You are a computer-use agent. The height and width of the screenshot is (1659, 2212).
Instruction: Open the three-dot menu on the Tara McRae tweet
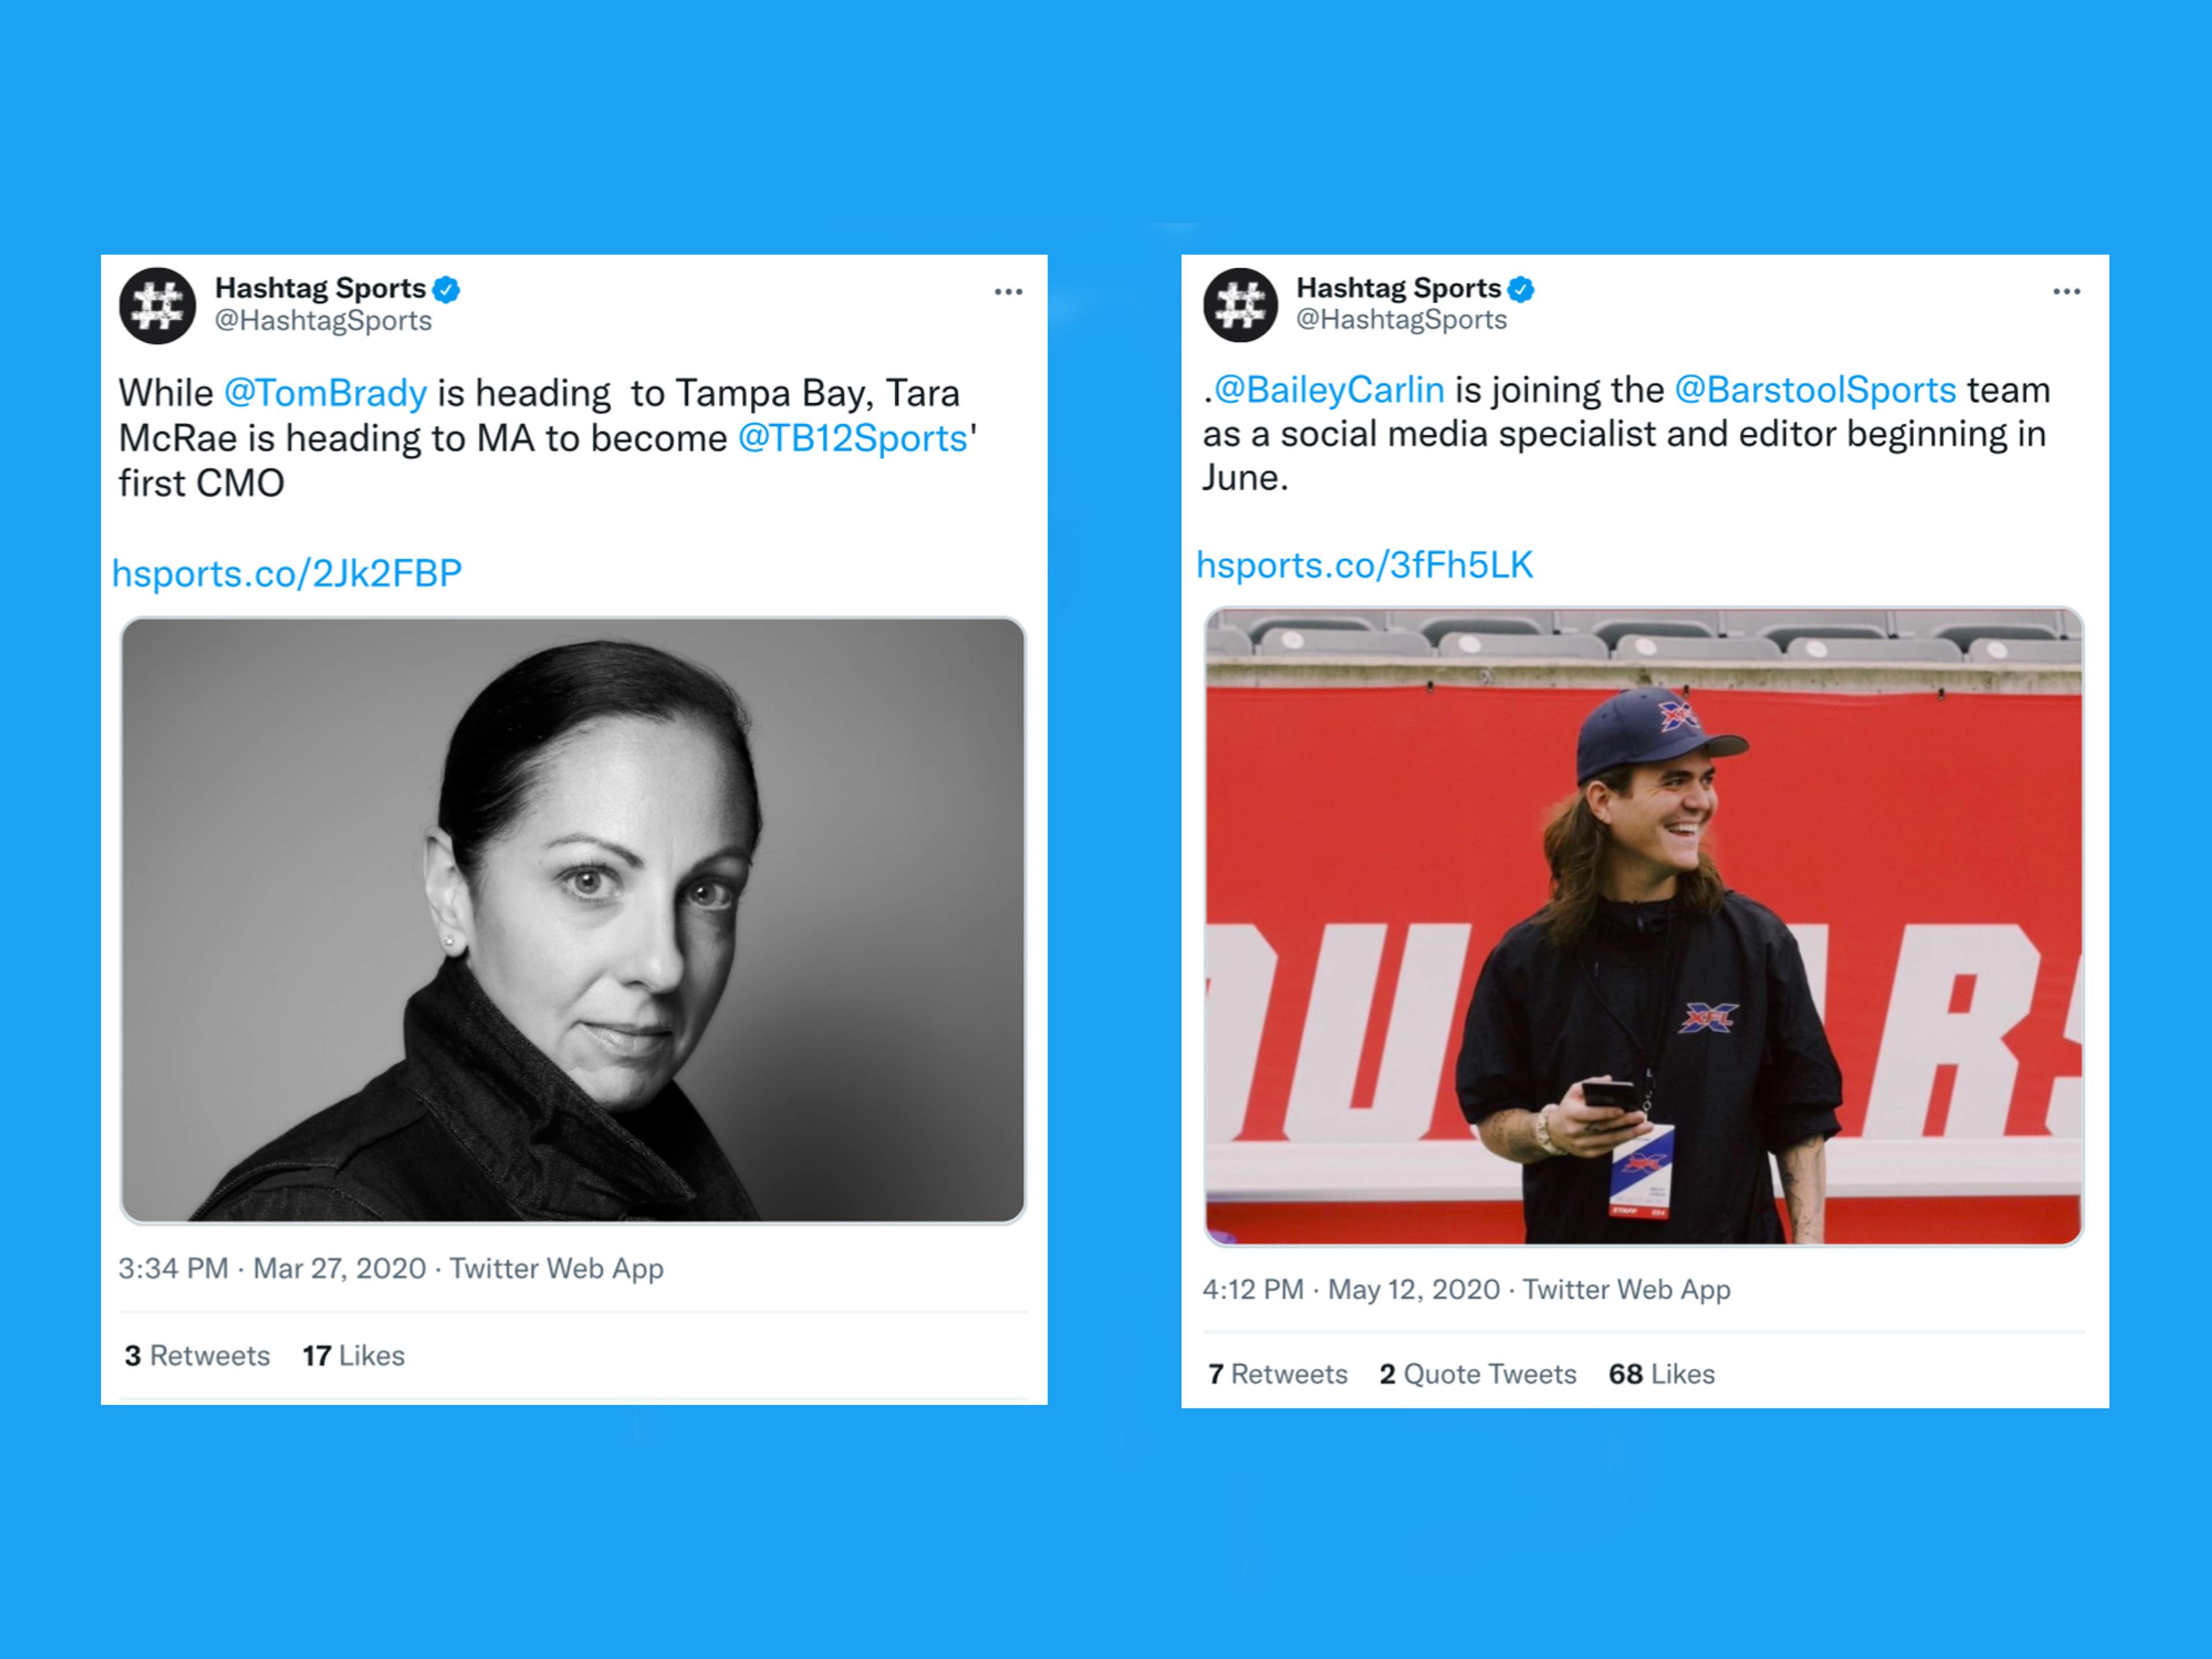tap(1008, 292)
